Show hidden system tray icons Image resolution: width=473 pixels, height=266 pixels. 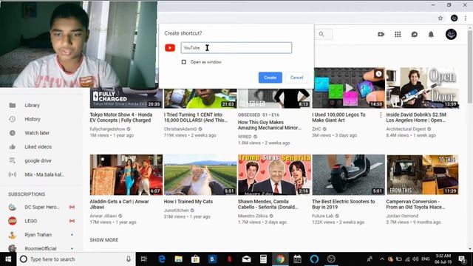click(x=382, y=259)
